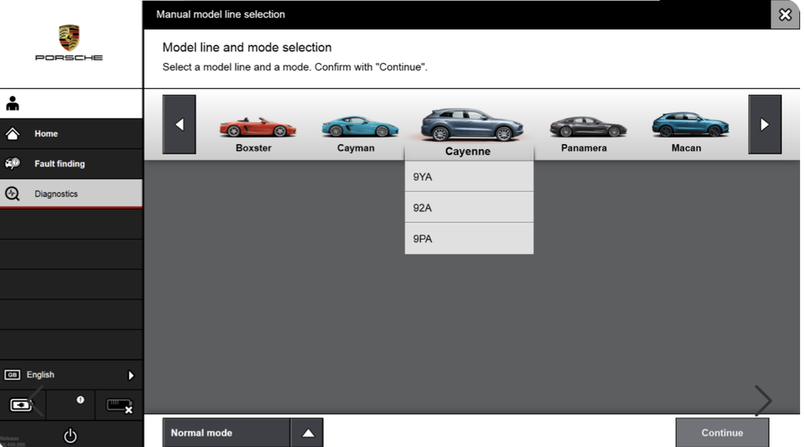Show next model lines with right arrow
805x447 pixels.
tap(765, 124)
